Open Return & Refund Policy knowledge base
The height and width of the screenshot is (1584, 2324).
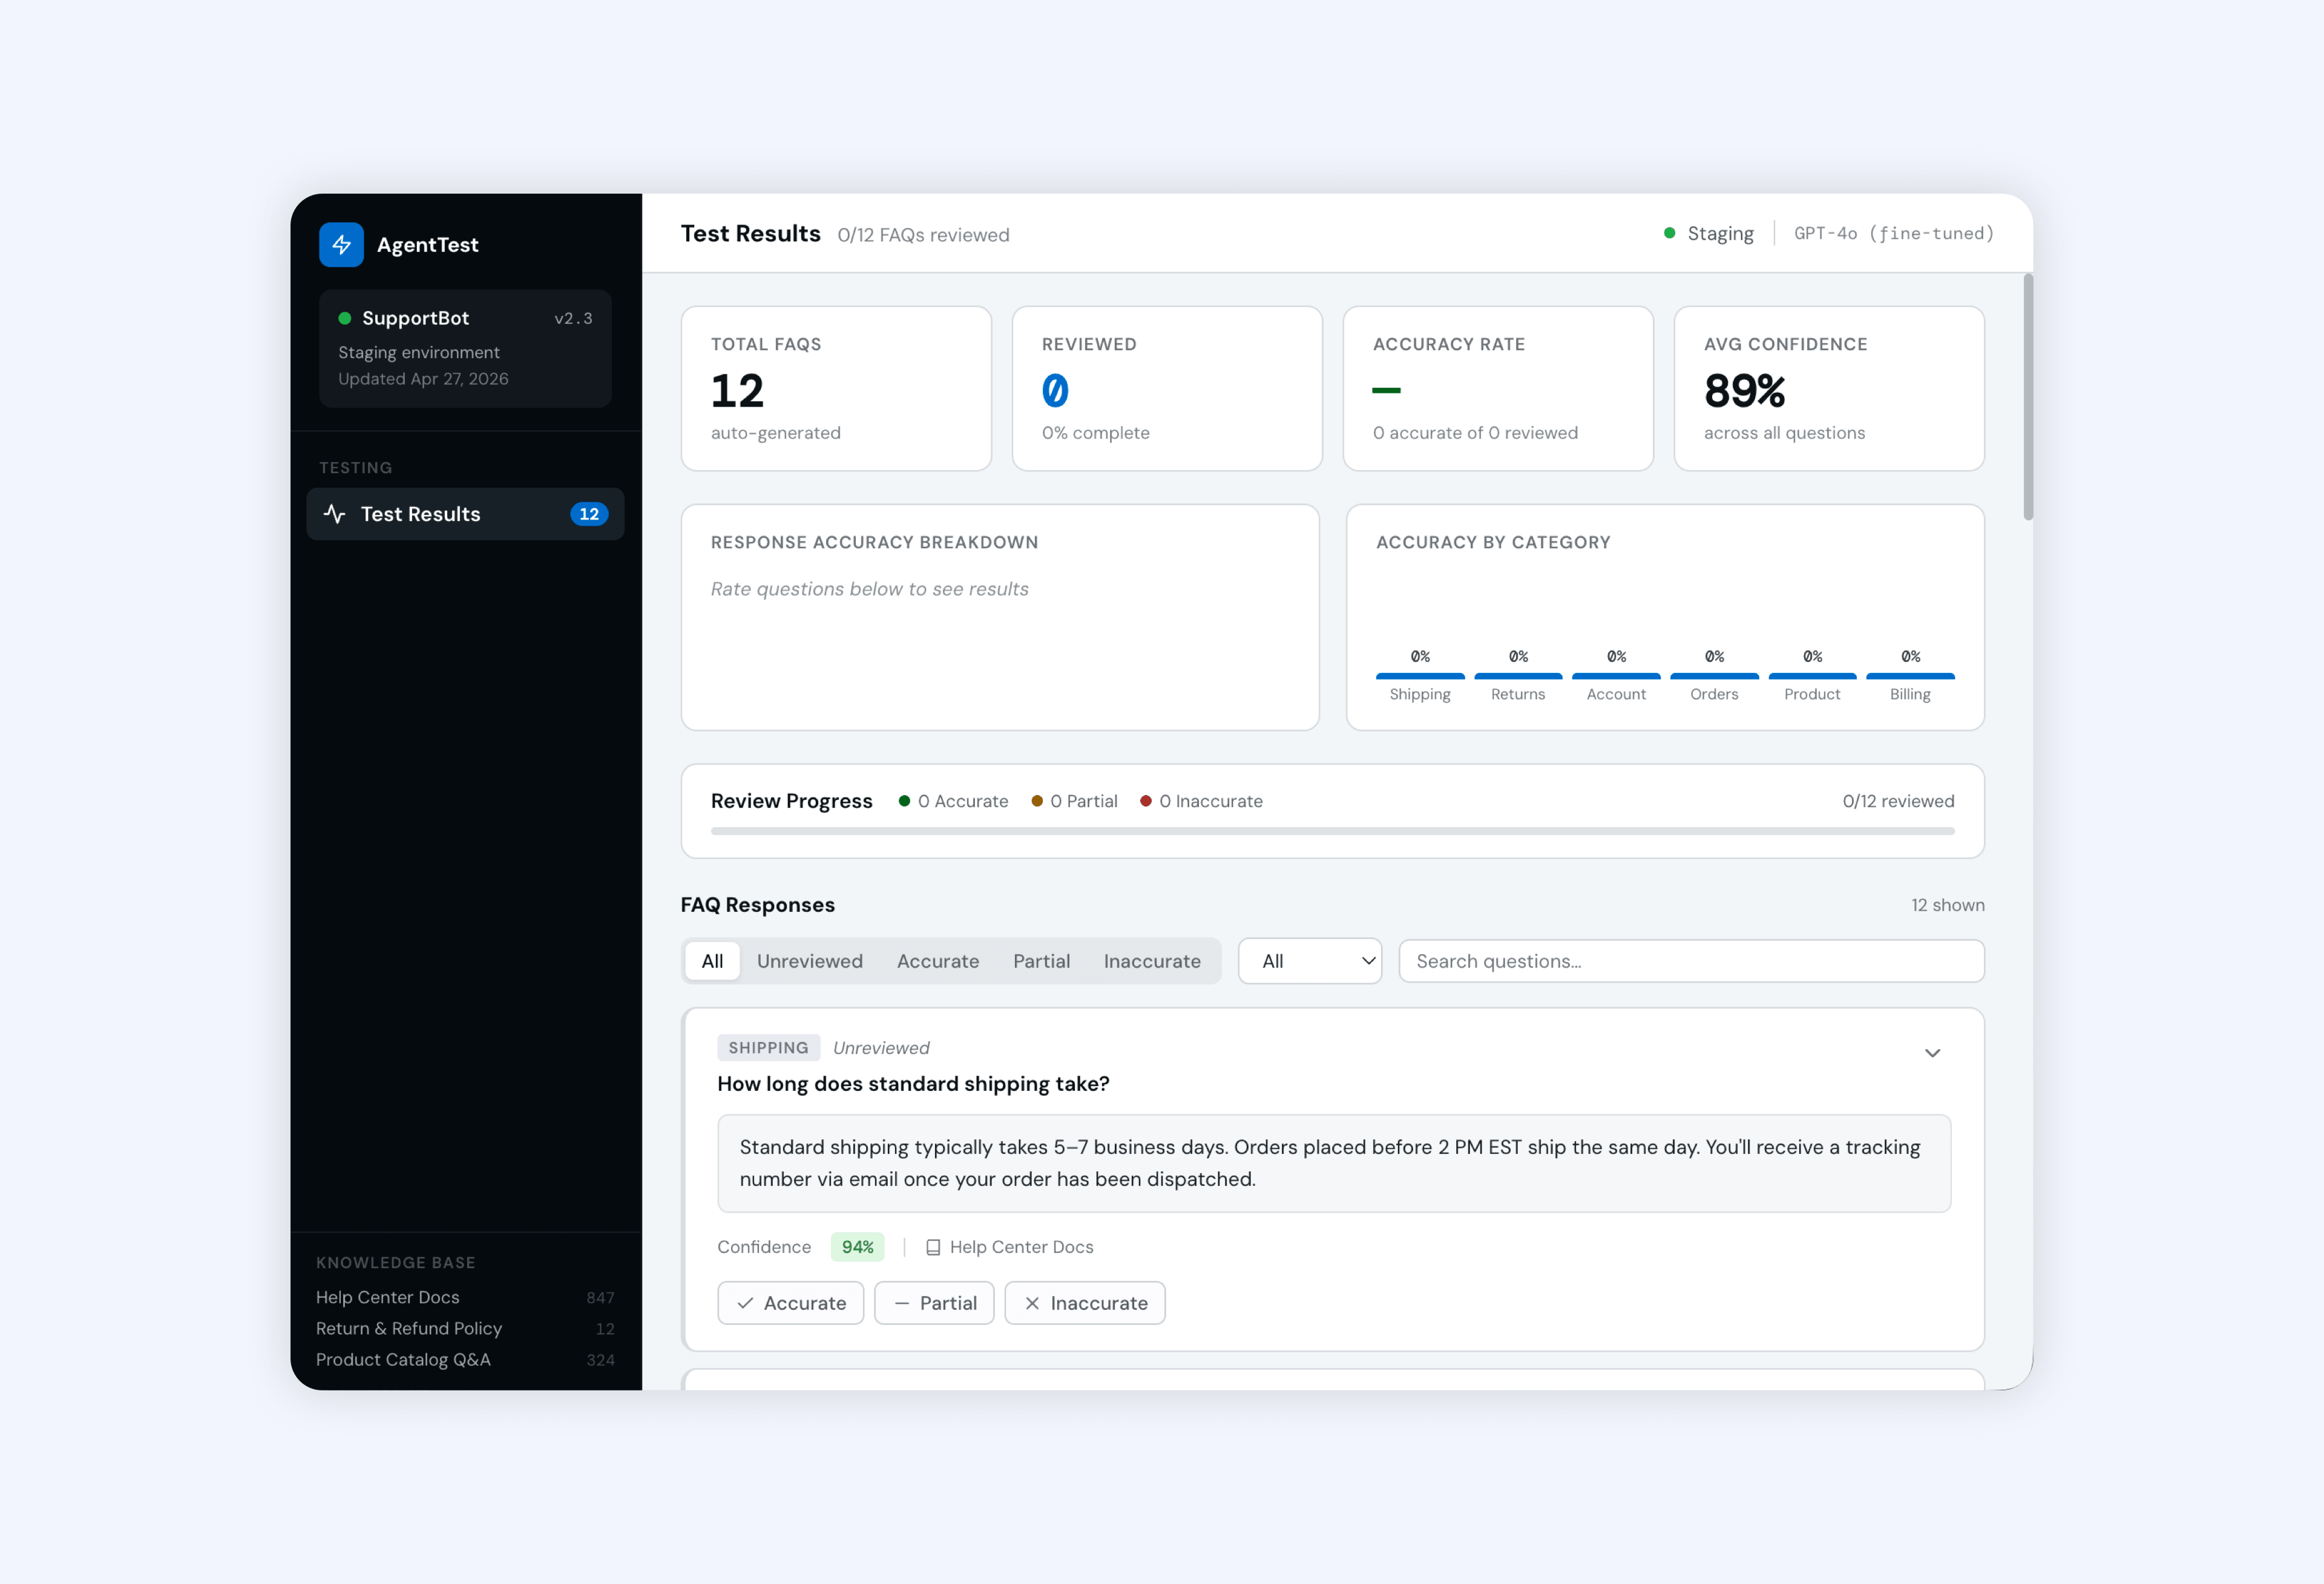coord(465,1328)
